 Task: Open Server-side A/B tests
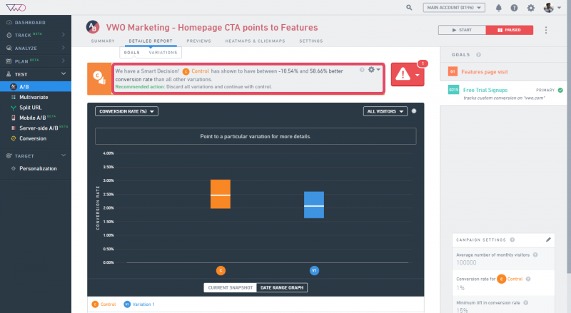click(x=39, y=128)
